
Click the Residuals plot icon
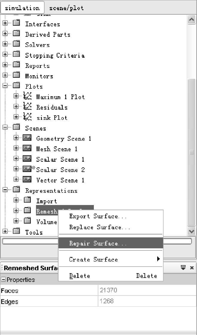coord(27,106)
